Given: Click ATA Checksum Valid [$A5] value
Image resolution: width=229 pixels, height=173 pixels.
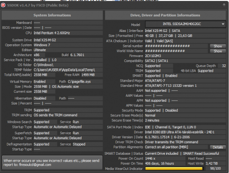Looking at the screenshot, I should [164, 41].
